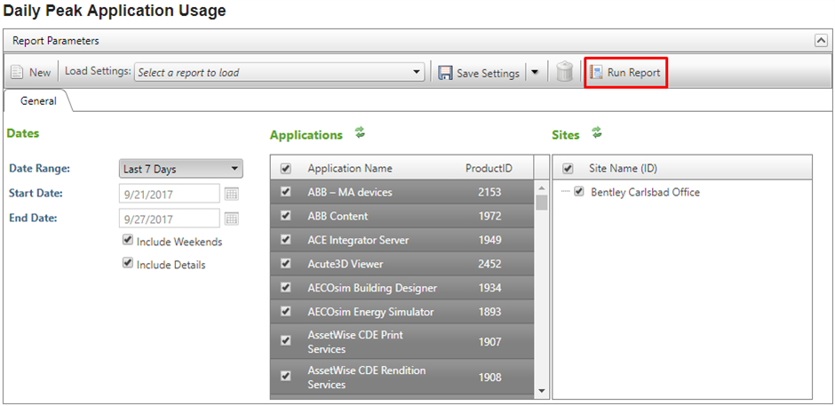This screenshot has width=835, height=406.
Task: Refresh the Applications list with green arrows
Action: pyautogui.click(x=361, y=133)
